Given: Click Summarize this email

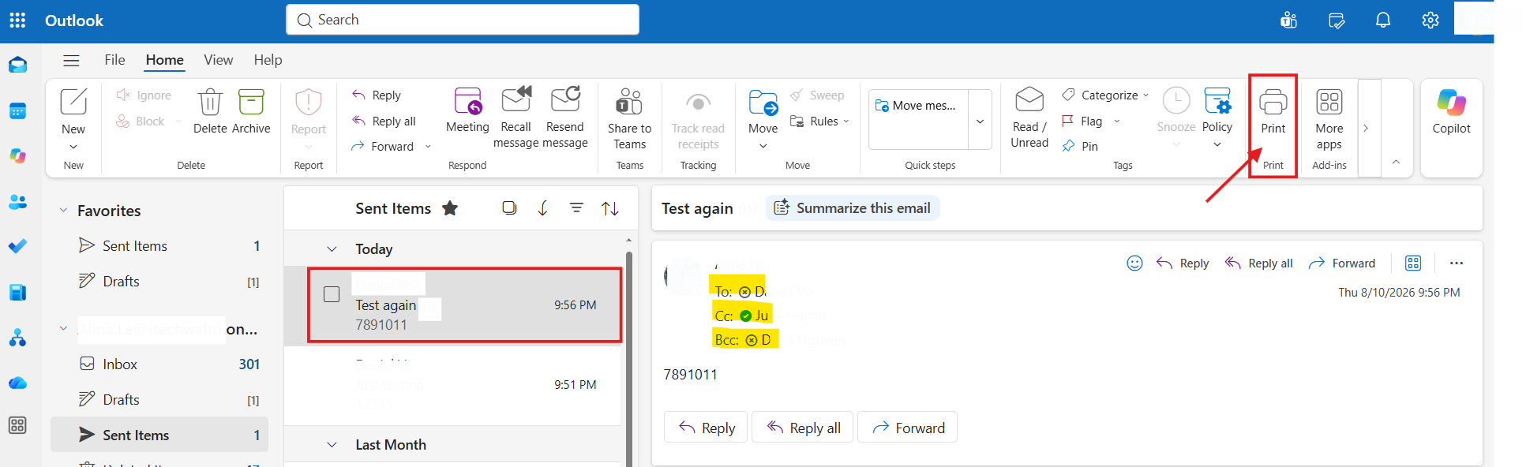Looking at the screenshot, I should click(853, 208).
